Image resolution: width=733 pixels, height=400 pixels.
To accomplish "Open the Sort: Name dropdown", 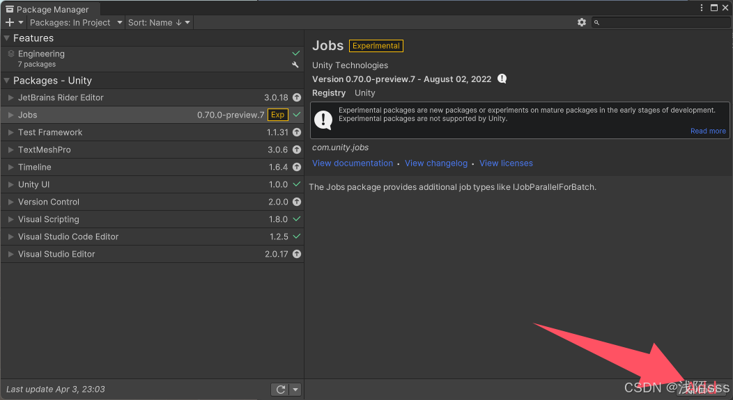I will (x=159, y=22).
